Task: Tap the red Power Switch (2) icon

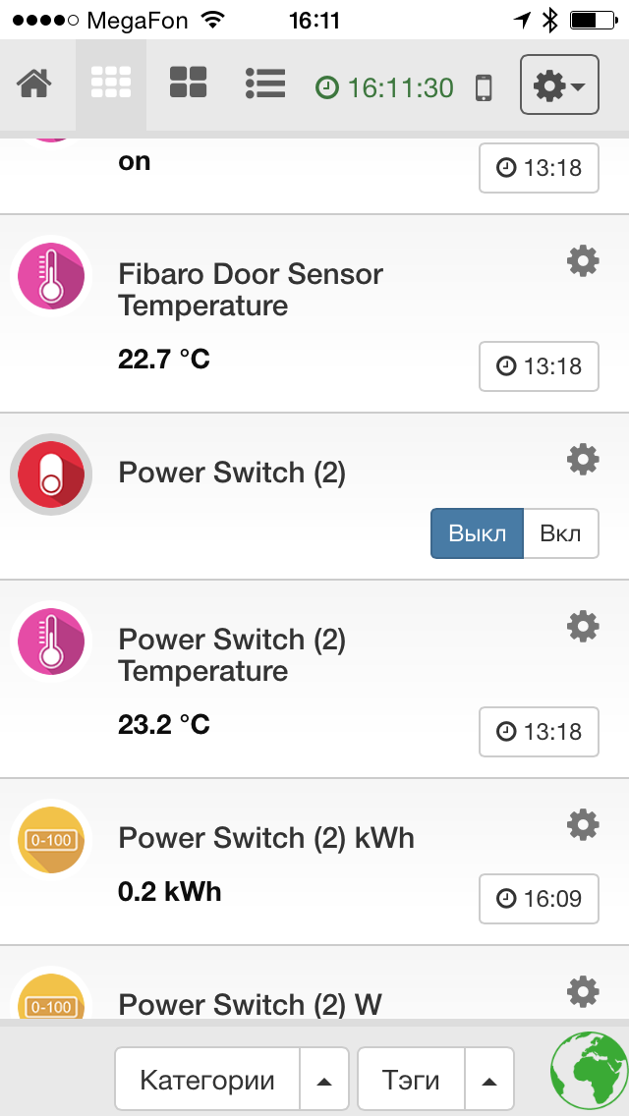Action: click(51, 474)
